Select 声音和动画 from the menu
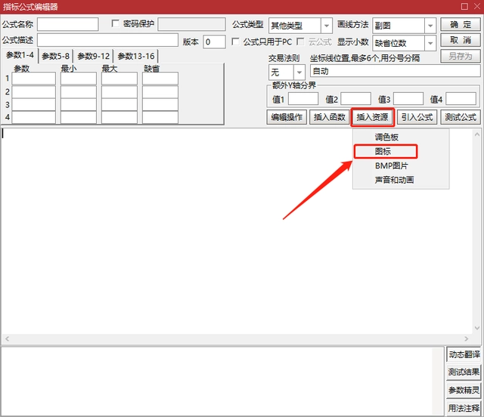This screenshot has height=417, width=484. [401, 180]
